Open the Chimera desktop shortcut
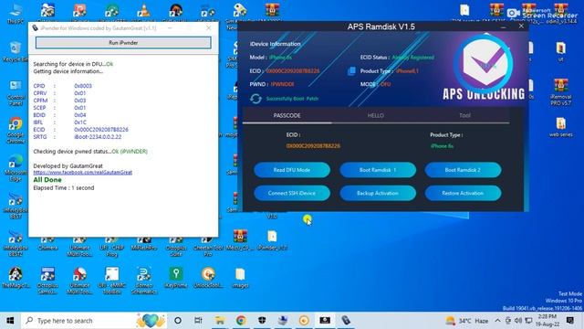The height and width of the screenshot is (329, 584). [47, 242]
